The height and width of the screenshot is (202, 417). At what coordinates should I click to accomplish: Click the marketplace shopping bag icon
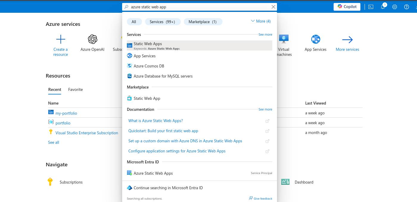130,98
